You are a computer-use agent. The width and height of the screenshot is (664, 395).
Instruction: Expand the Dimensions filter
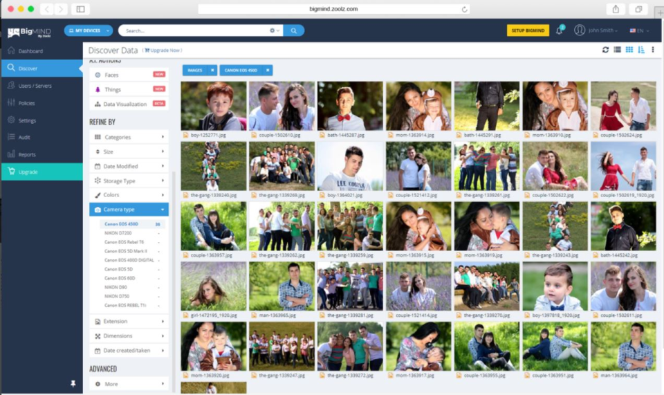tap(129, 336)
